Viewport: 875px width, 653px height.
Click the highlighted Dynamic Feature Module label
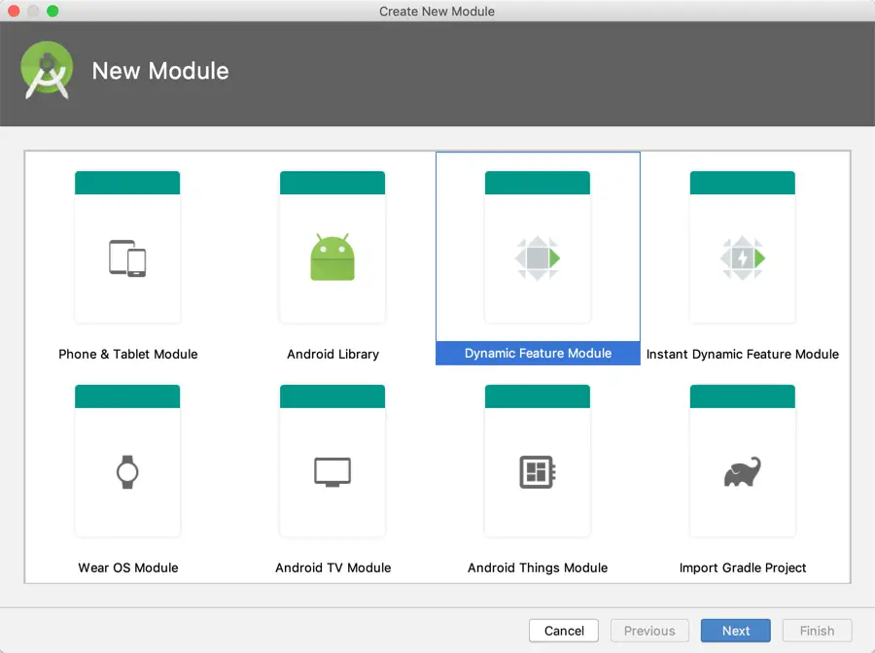(x=538, y=354)
